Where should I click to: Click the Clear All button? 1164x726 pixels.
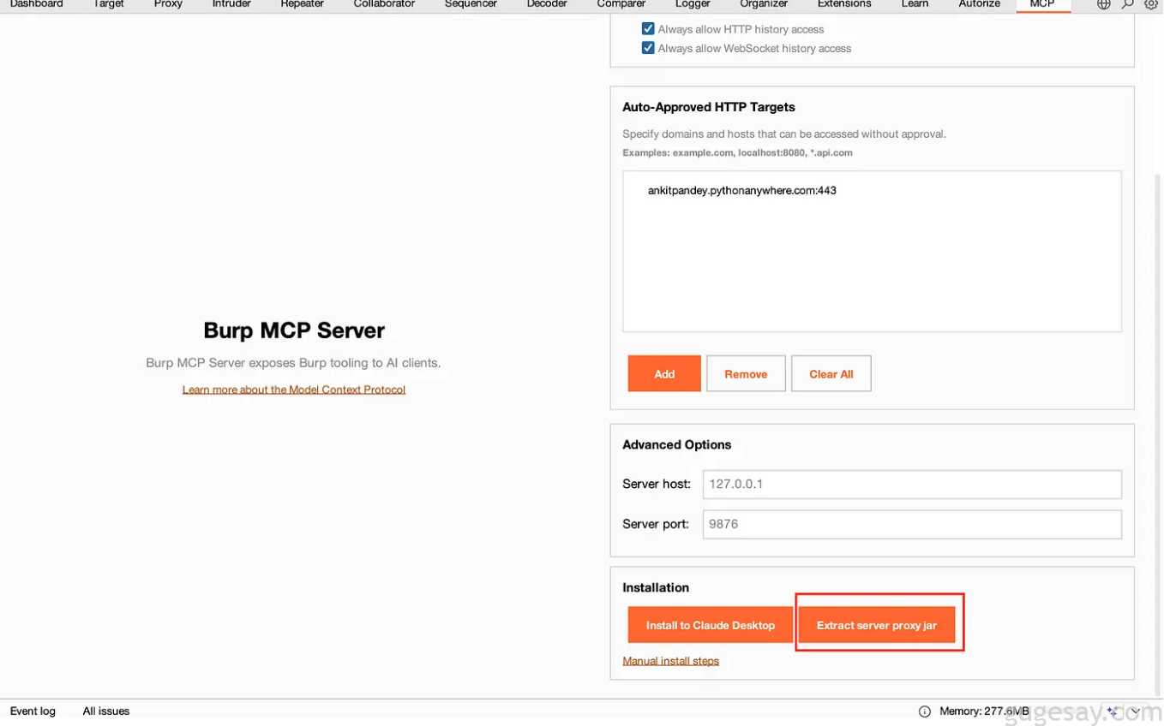831,374
